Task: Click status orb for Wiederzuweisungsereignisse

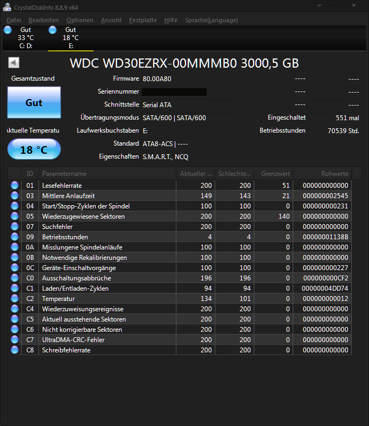Action: 15,309
